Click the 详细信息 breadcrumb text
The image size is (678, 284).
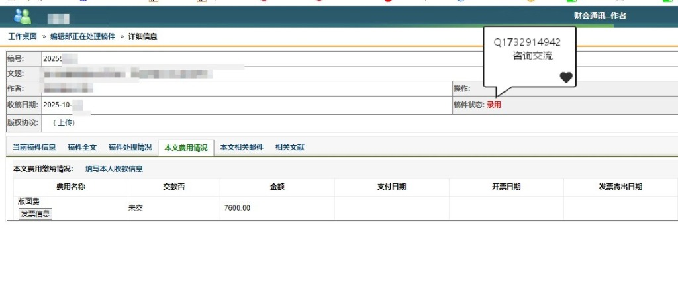tap(143, 36)
